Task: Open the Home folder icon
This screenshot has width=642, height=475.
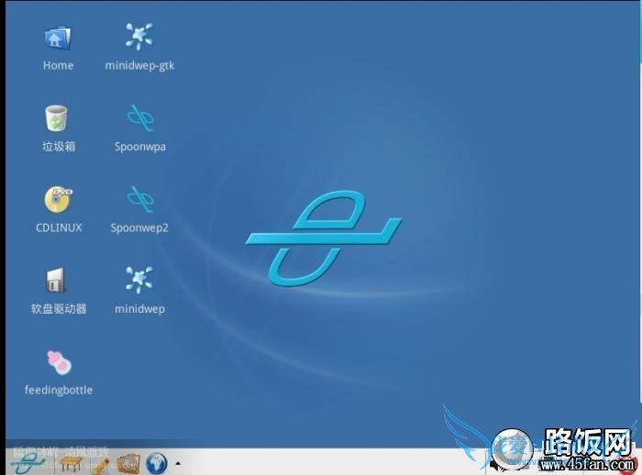Action: point(58,39)
